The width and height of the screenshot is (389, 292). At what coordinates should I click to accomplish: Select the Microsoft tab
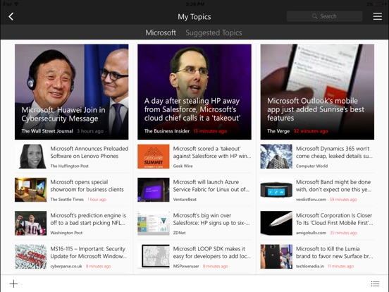click(161, 32)
